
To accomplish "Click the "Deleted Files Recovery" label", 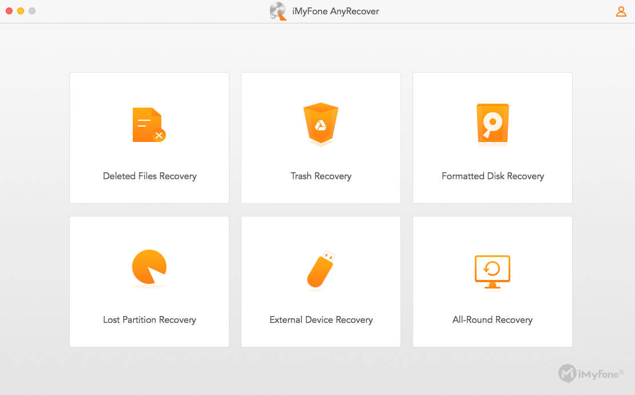I will coord(149,176).
